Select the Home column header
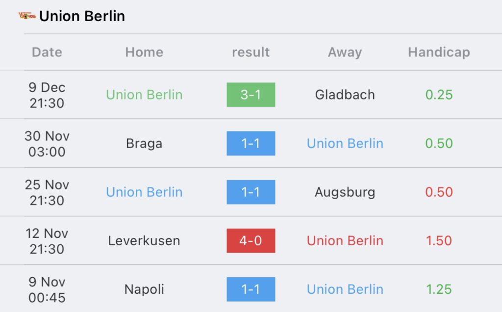The height and width of the screenshot is (312, 502). [144, 52]
